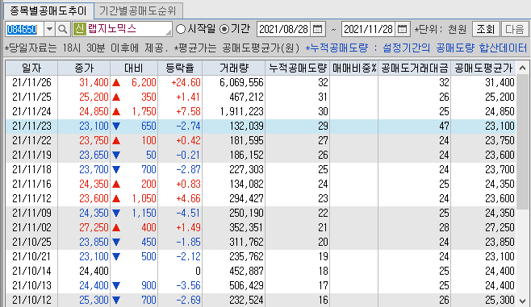Click the volume value 506,429
531x307 pixels.
[246, 286]
